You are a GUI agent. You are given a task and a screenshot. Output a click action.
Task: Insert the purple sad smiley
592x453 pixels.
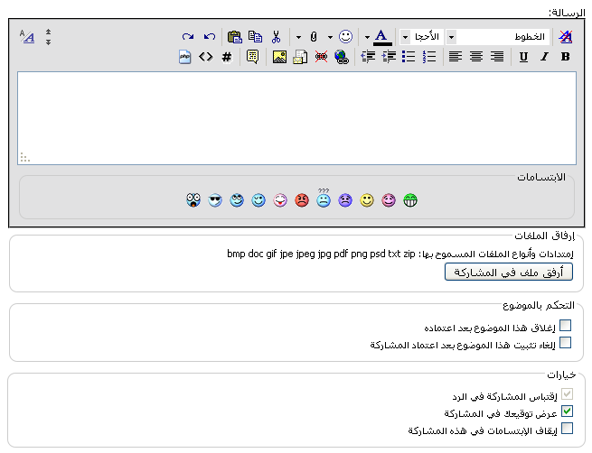(x=345, y=200)
